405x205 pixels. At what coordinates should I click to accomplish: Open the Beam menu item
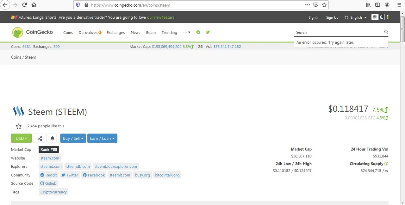151,33
